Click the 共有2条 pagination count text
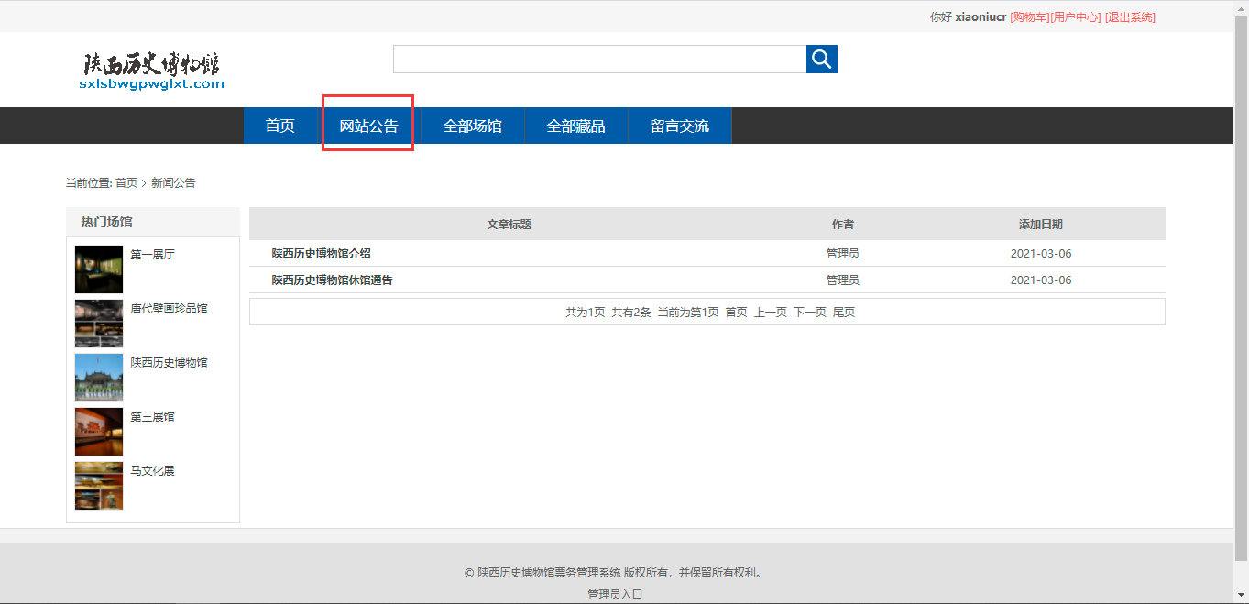1249x604 pixels. (x=631, y=312)
